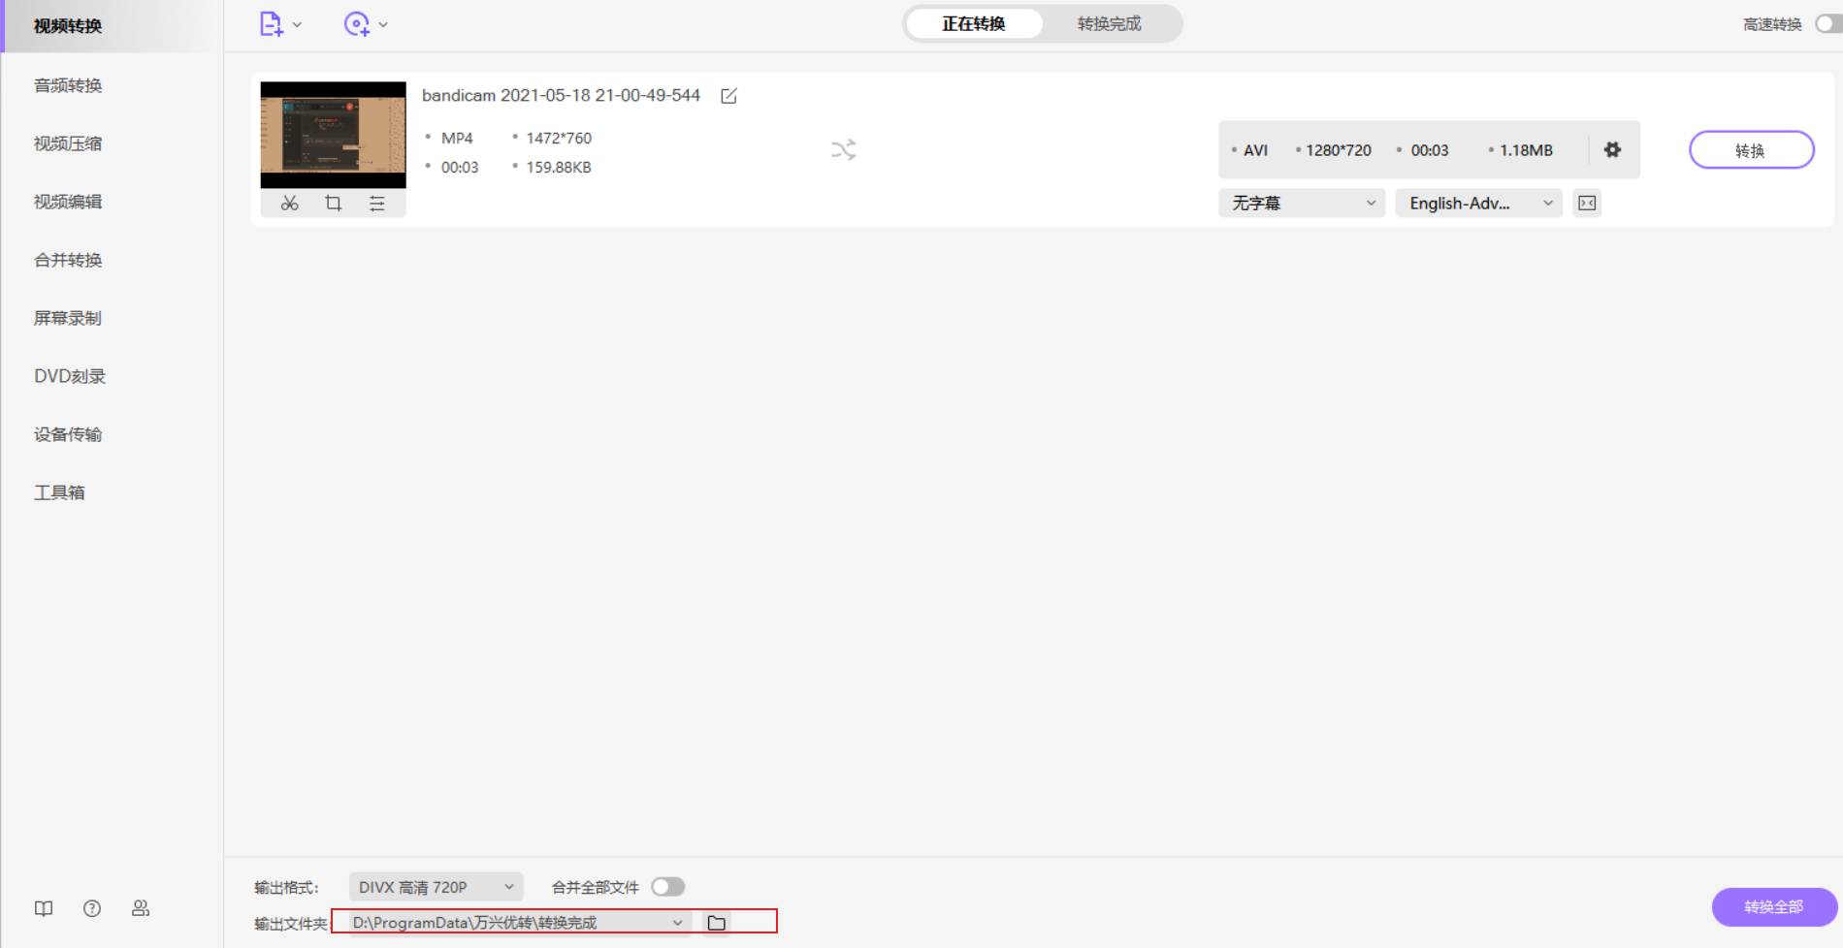
Task: Click the 1.18MB output size value
Action: (1526, 150)
